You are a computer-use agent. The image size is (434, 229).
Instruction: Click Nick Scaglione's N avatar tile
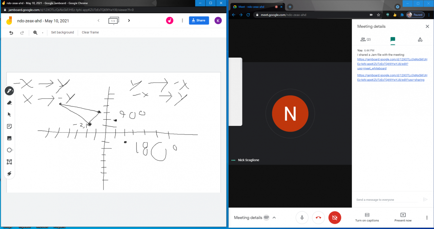[x=290, y=114]
